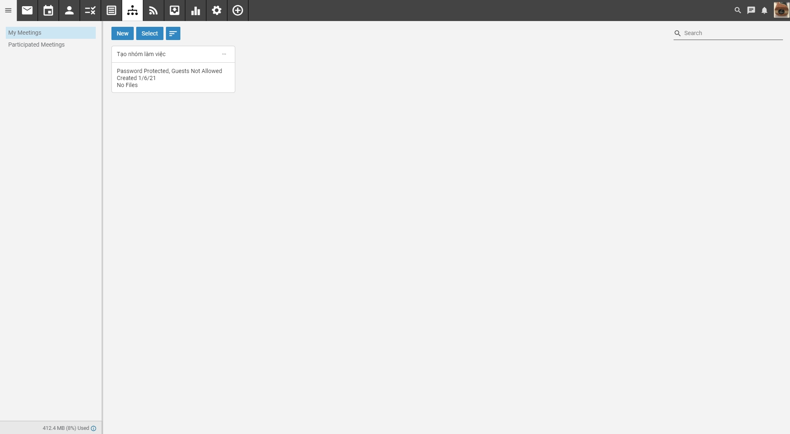Click the circled plus new item icon
Viewport: 790px width, 434px height.
pyautogui.click(x=238, y=10)
